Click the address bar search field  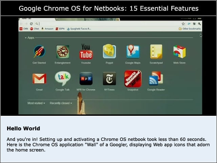point(107,24)
